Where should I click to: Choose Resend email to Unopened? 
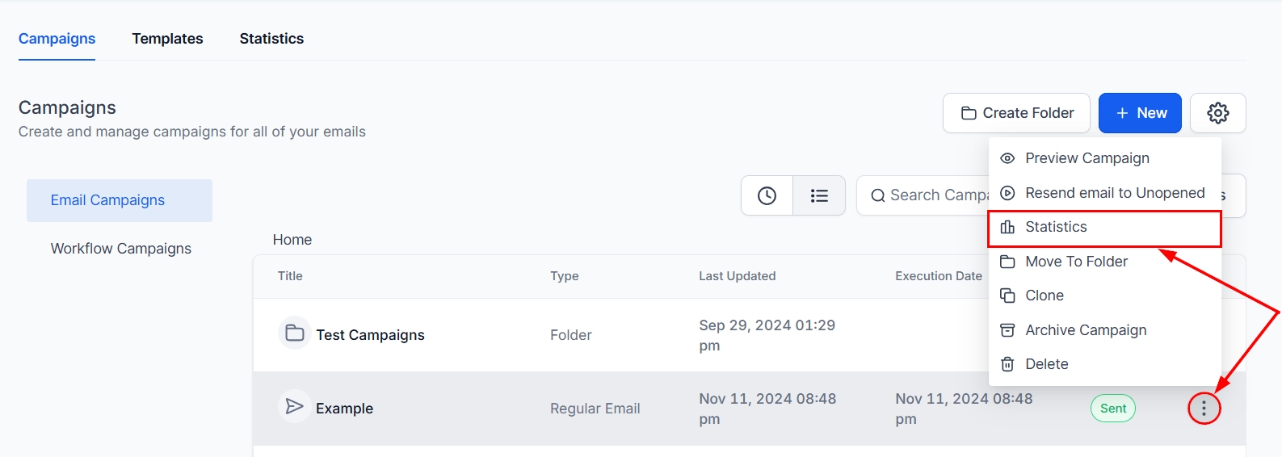(x=1114, y=193)
